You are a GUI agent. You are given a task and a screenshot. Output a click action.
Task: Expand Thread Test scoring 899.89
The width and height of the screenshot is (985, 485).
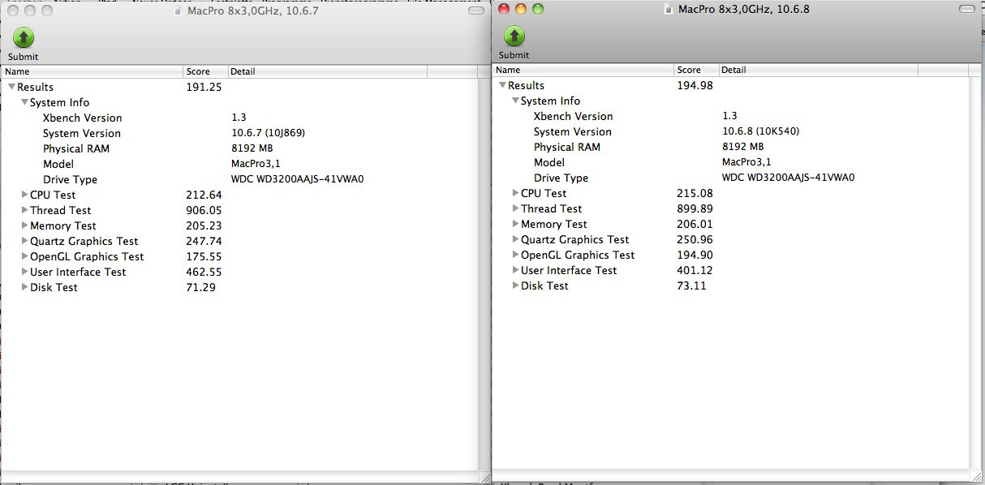515,208
